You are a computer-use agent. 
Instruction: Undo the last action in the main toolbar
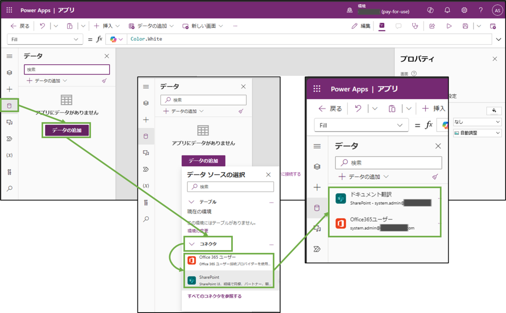coord(42,26)
